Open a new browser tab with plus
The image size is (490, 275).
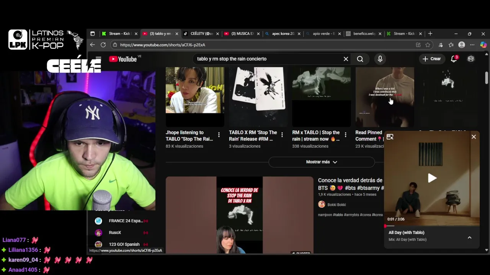tap(430, 34)
